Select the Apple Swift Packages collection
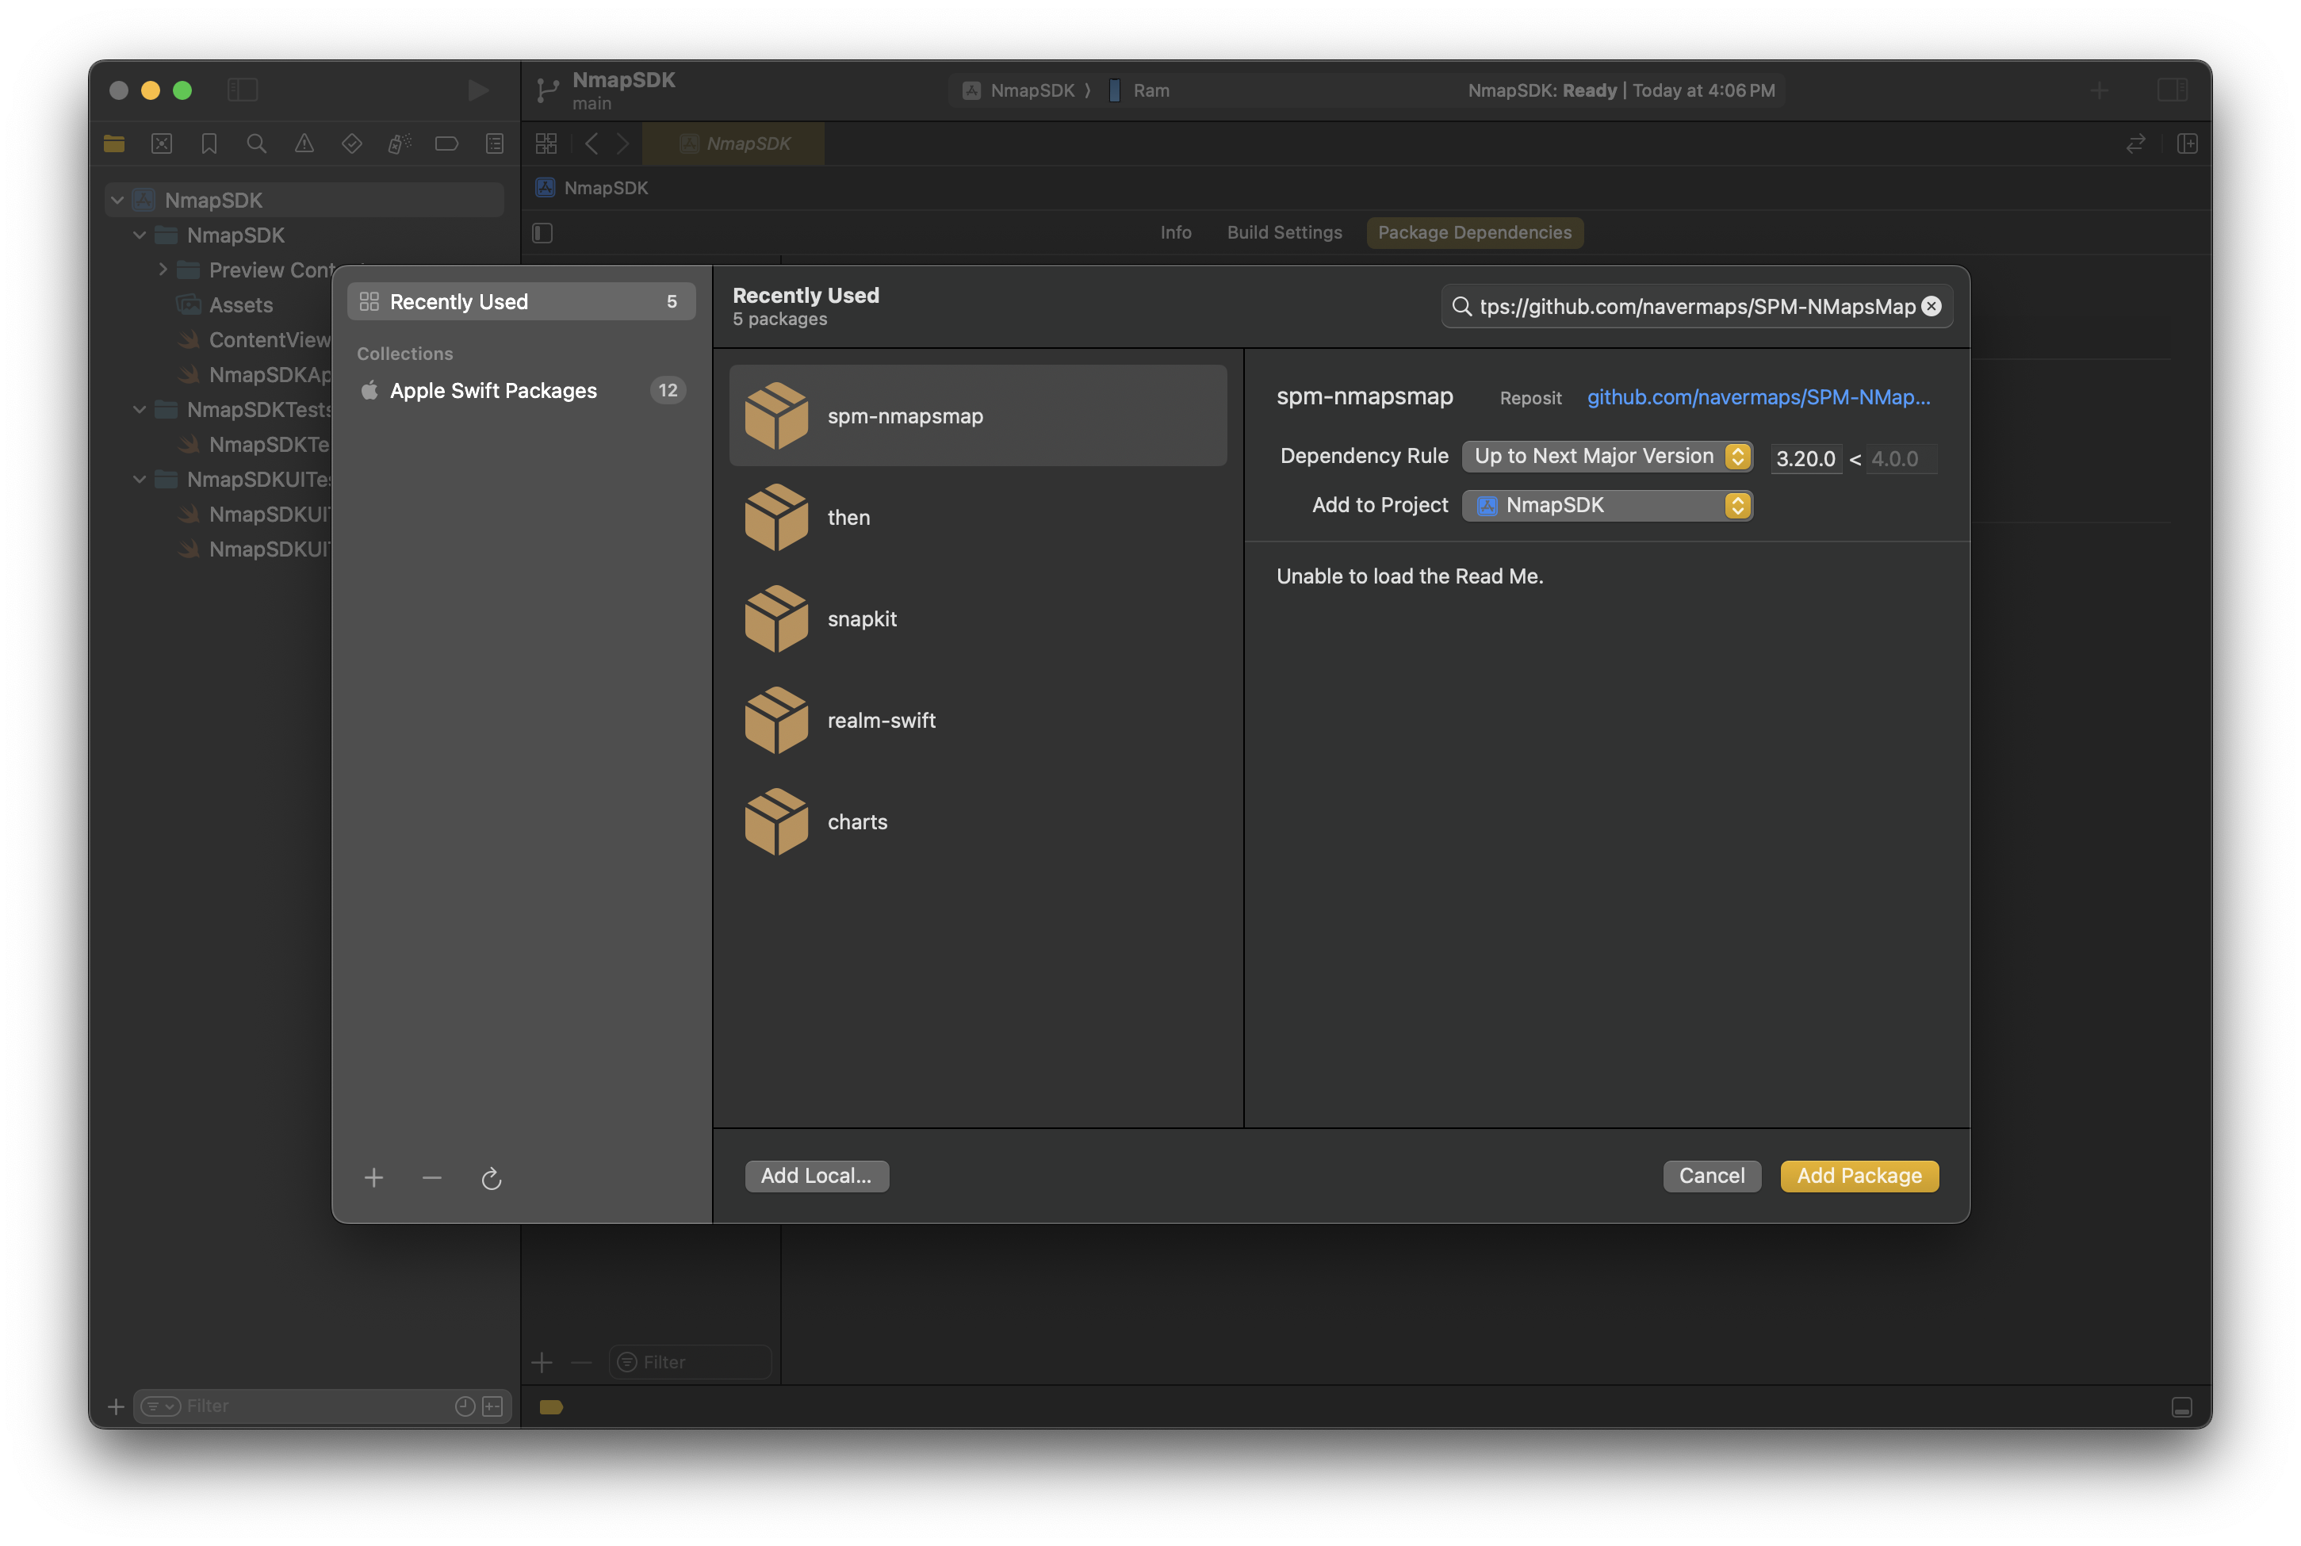2301x1546 pixels. point(522,390)
